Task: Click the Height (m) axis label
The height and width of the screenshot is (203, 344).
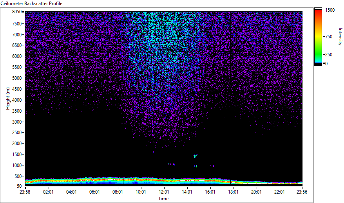Action: click(8, 99)
